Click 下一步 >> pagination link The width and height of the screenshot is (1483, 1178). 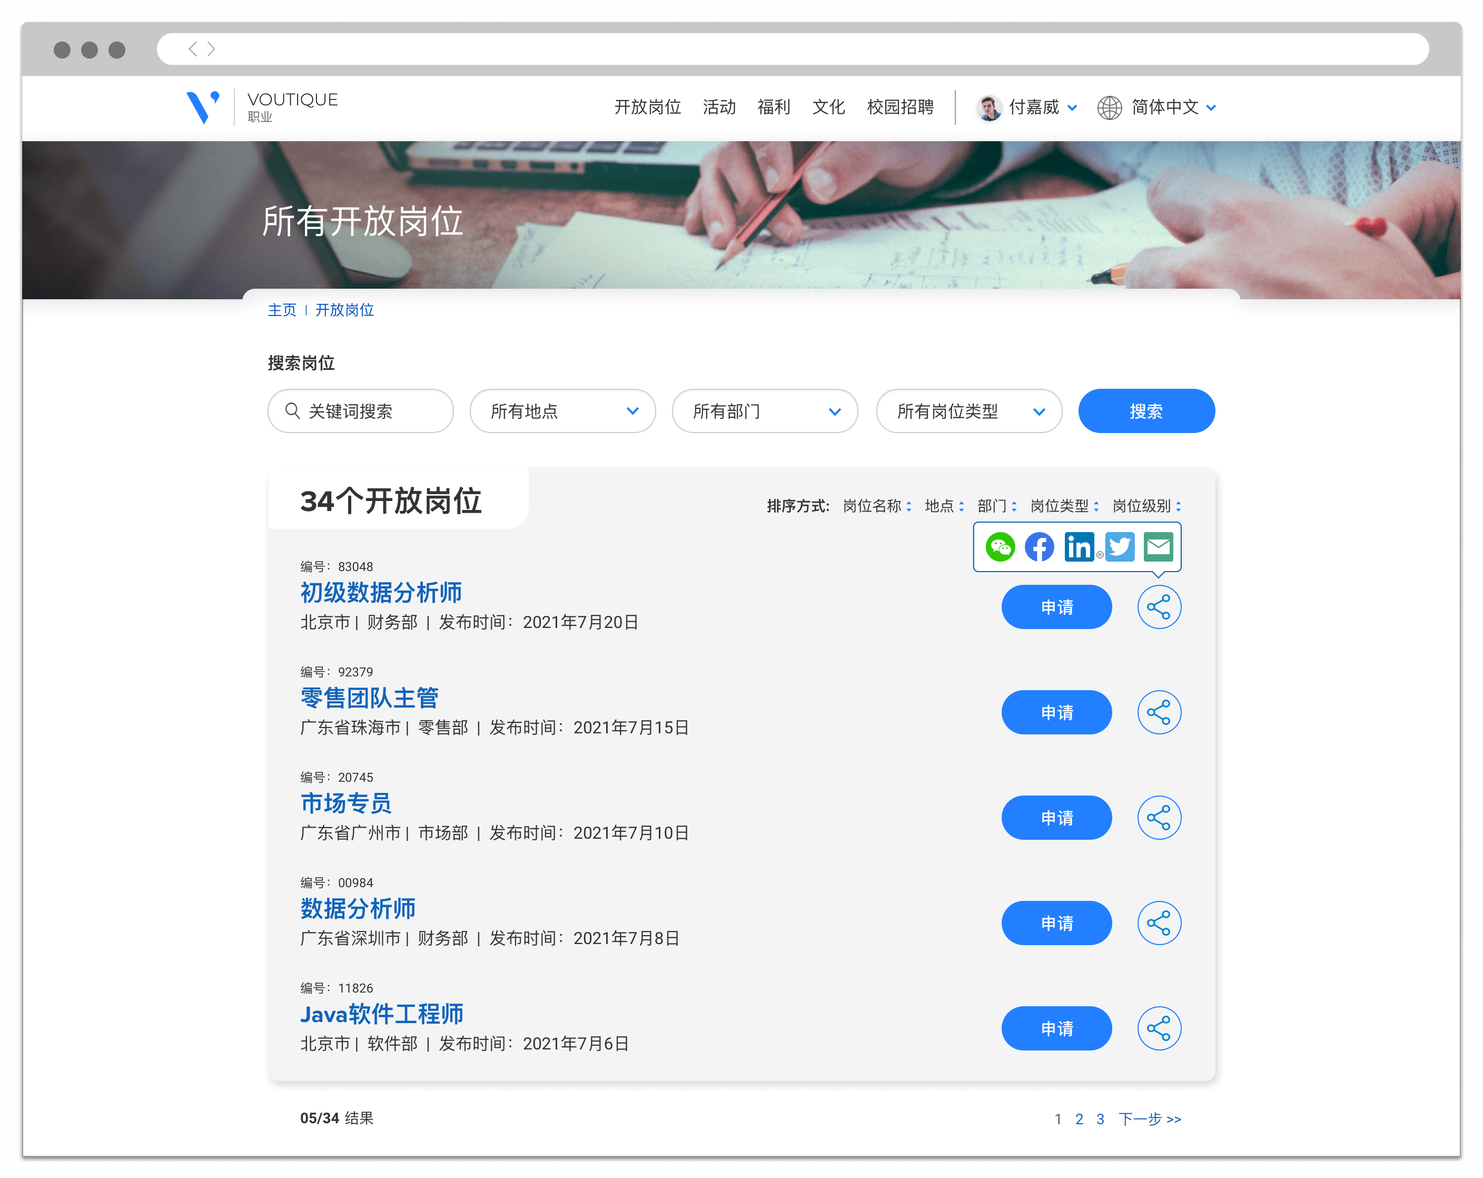tap(1150, 1119)
